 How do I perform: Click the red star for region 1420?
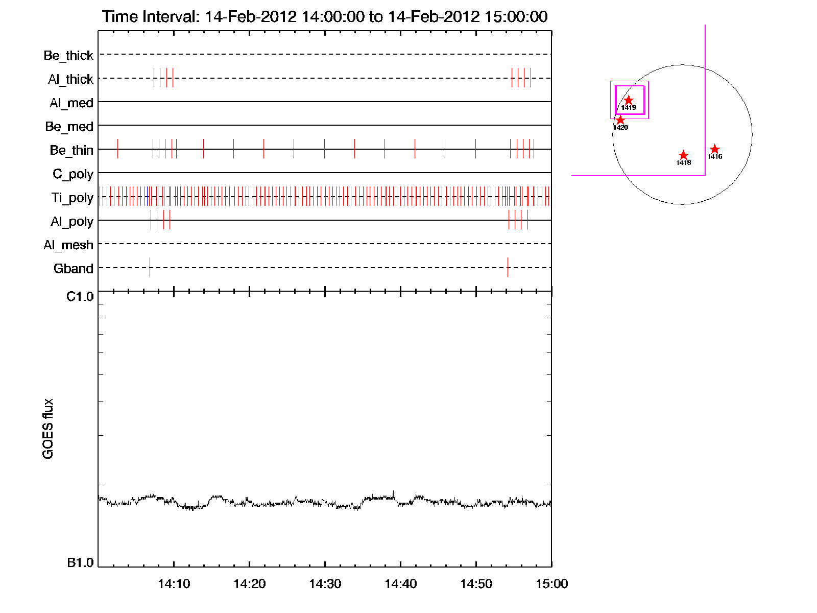click(x=620, y=120)
